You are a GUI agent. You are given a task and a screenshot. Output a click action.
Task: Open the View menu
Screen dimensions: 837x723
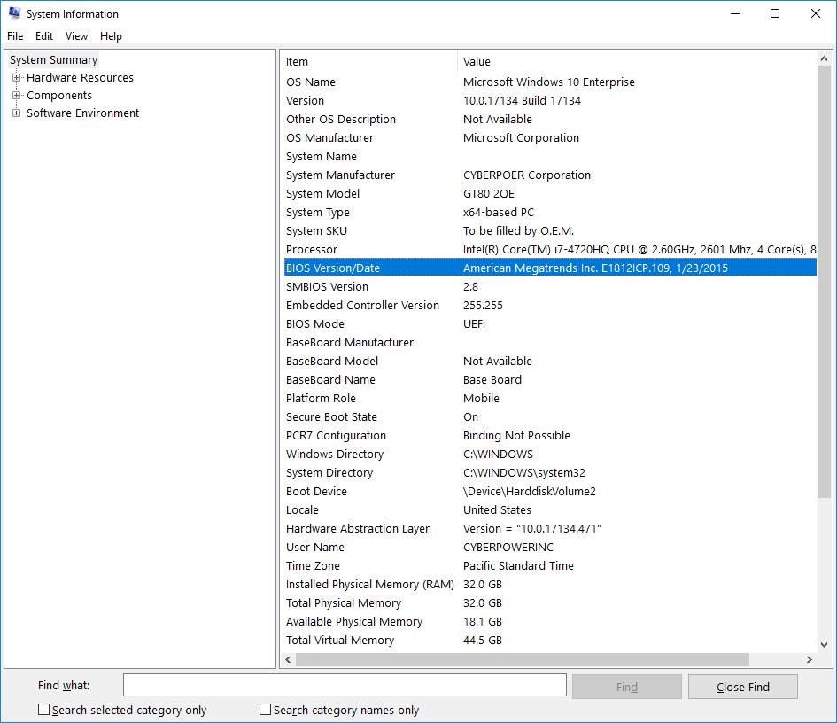pos(76,36)
